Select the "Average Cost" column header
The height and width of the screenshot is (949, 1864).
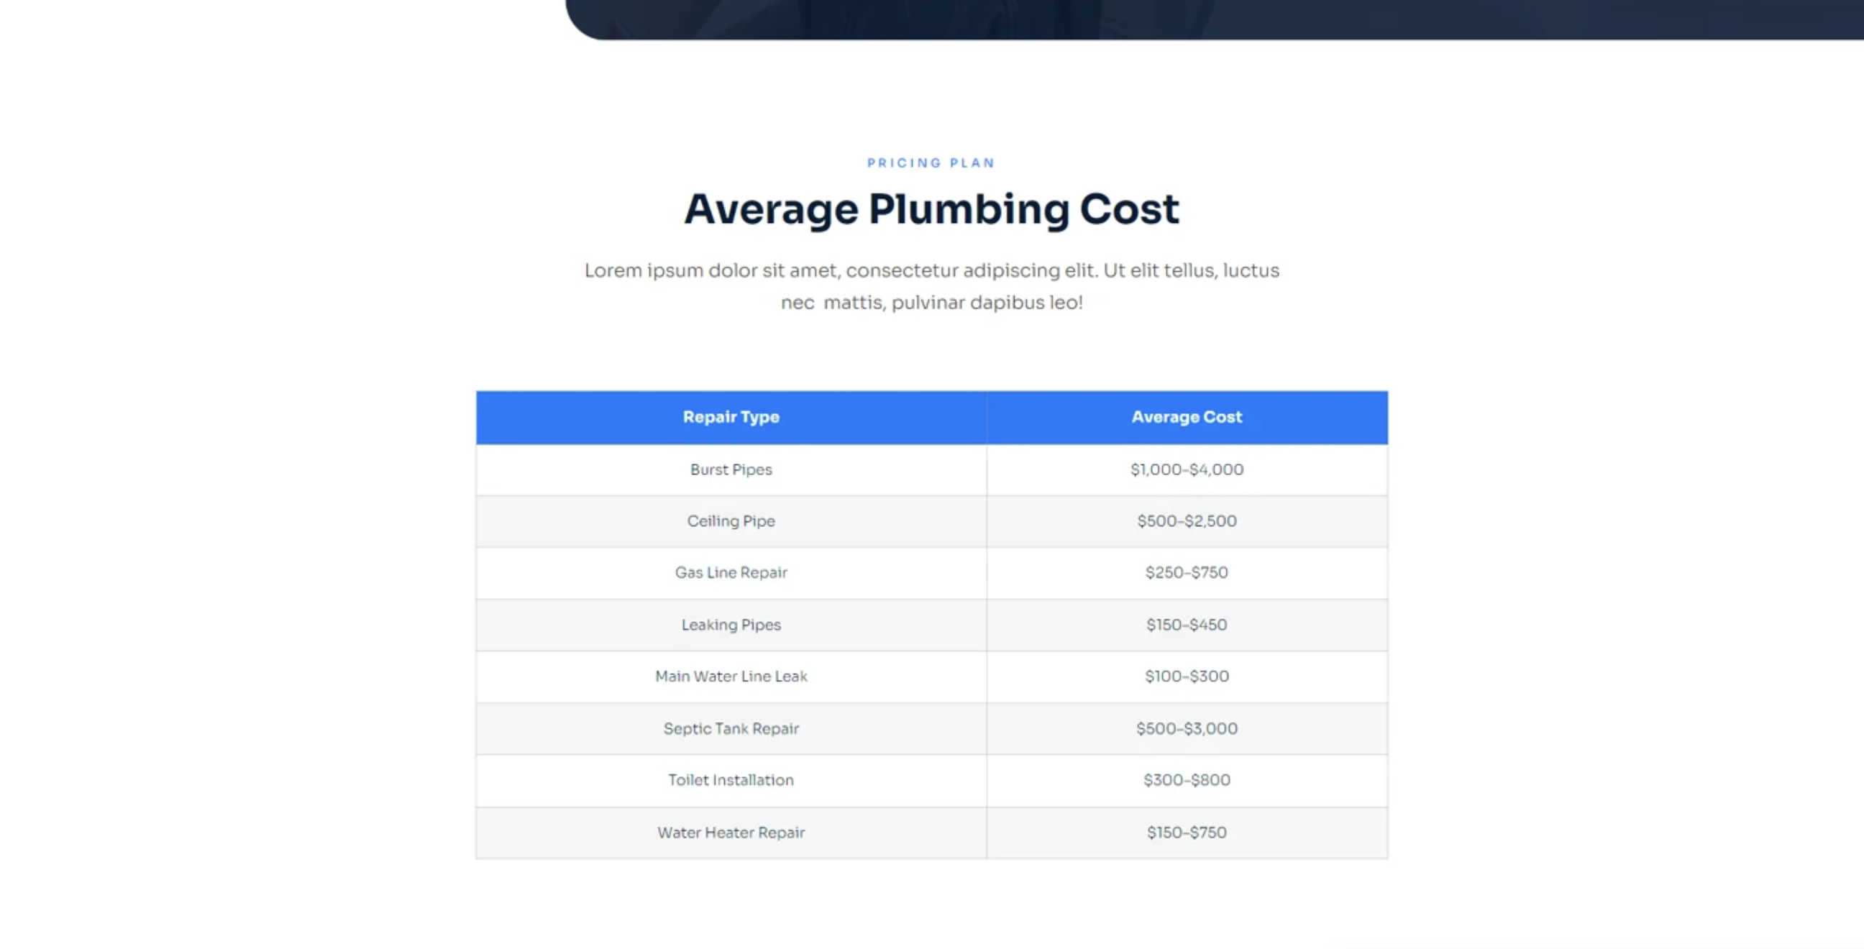tap(1187, 418)
